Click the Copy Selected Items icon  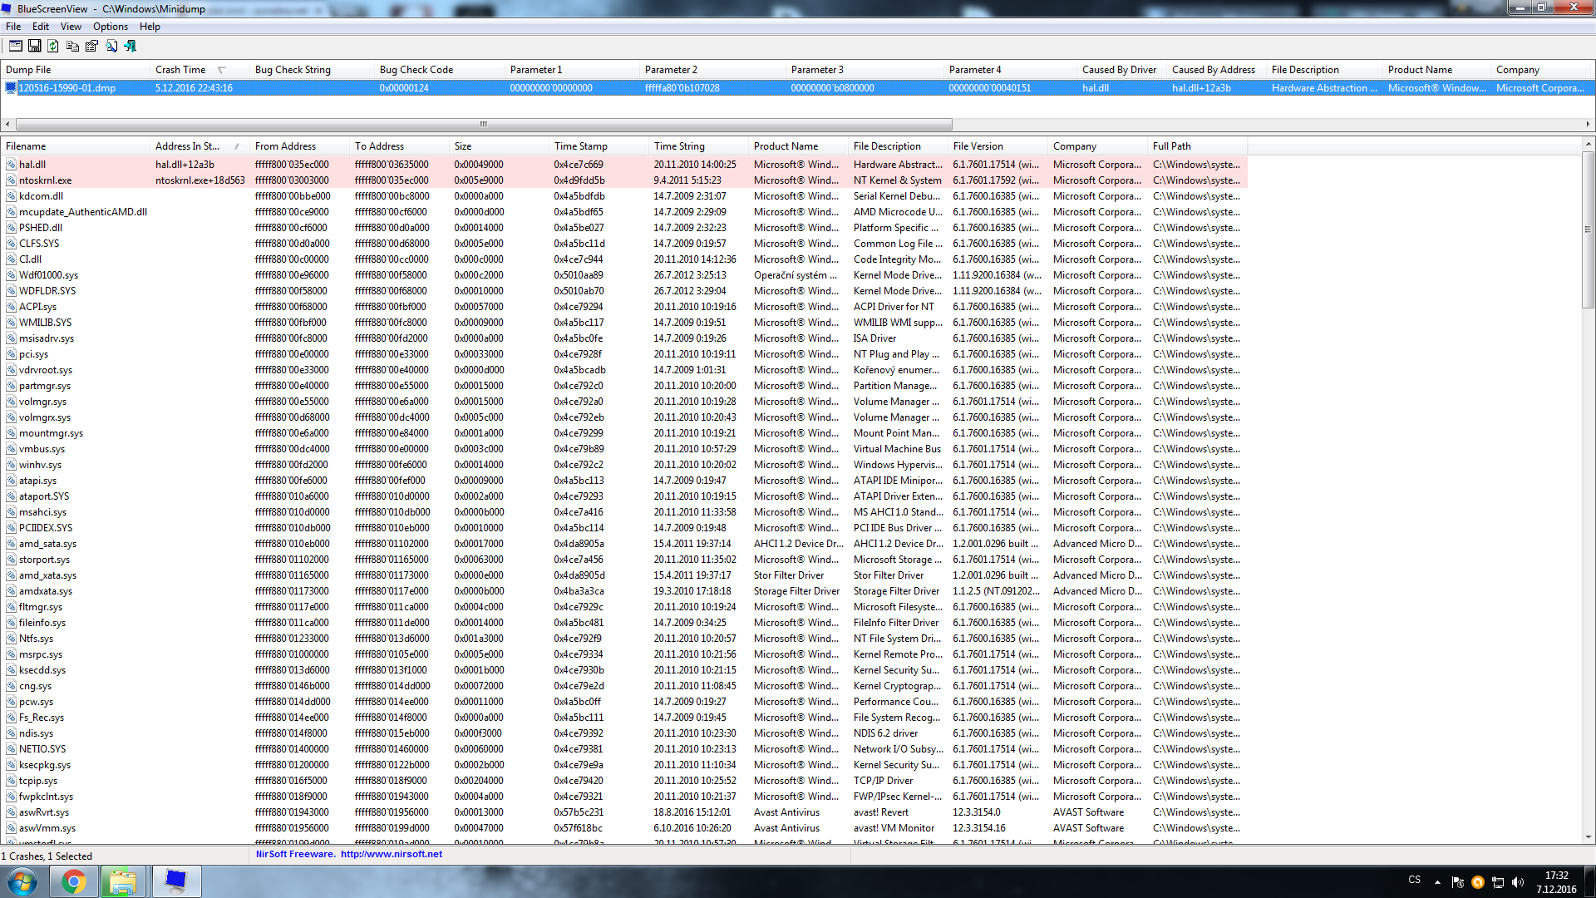click(x=72, y=47)
